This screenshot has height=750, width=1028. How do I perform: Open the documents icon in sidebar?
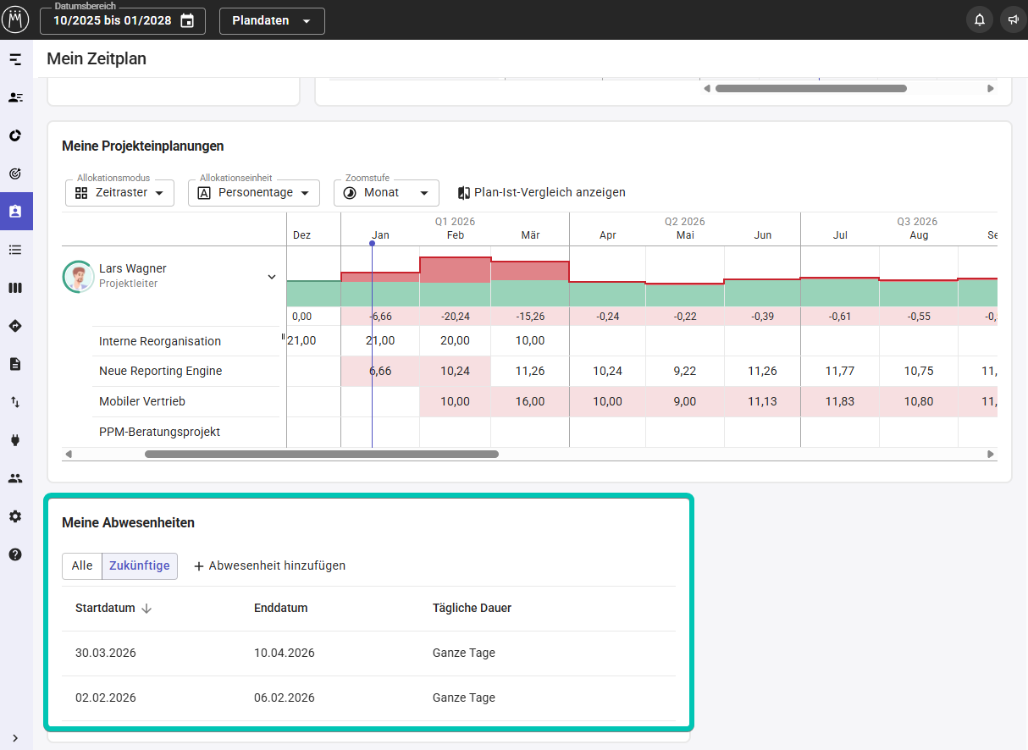(15, 364)
